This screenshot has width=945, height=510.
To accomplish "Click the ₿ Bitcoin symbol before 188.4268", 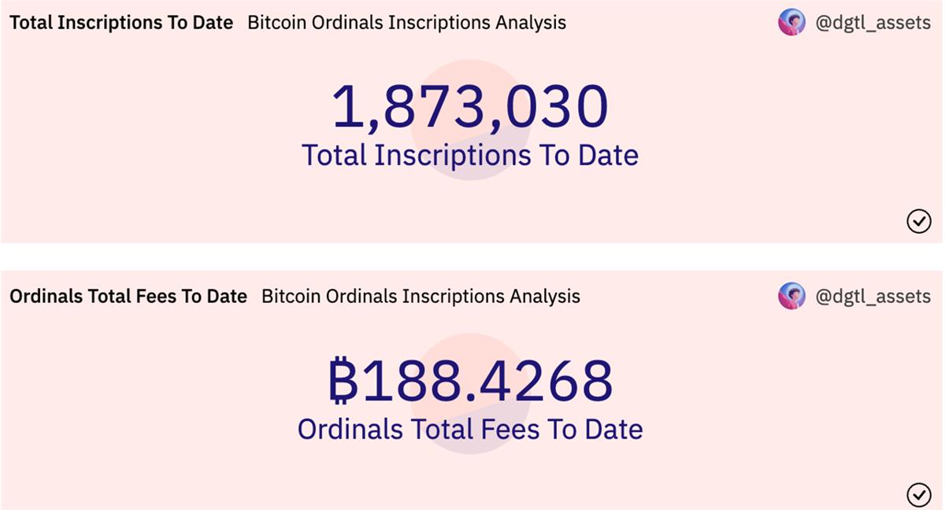I will tap(343, 382).
